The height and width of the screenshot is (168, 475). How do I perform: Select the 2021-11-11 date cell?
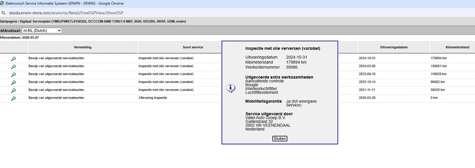pos(366,90)
